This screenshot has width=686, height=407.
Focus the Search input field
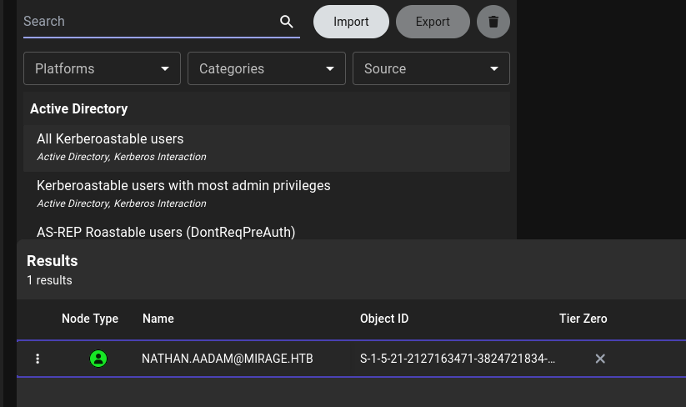[x=146, y=22]
